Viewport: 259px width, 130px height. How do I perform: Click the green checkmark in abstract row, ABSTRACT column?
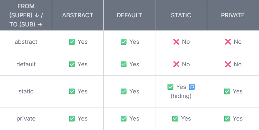pos(72,42)
